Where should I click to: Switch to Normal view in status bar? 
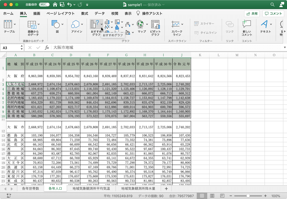pyautogui.click(x=202, y=196)
